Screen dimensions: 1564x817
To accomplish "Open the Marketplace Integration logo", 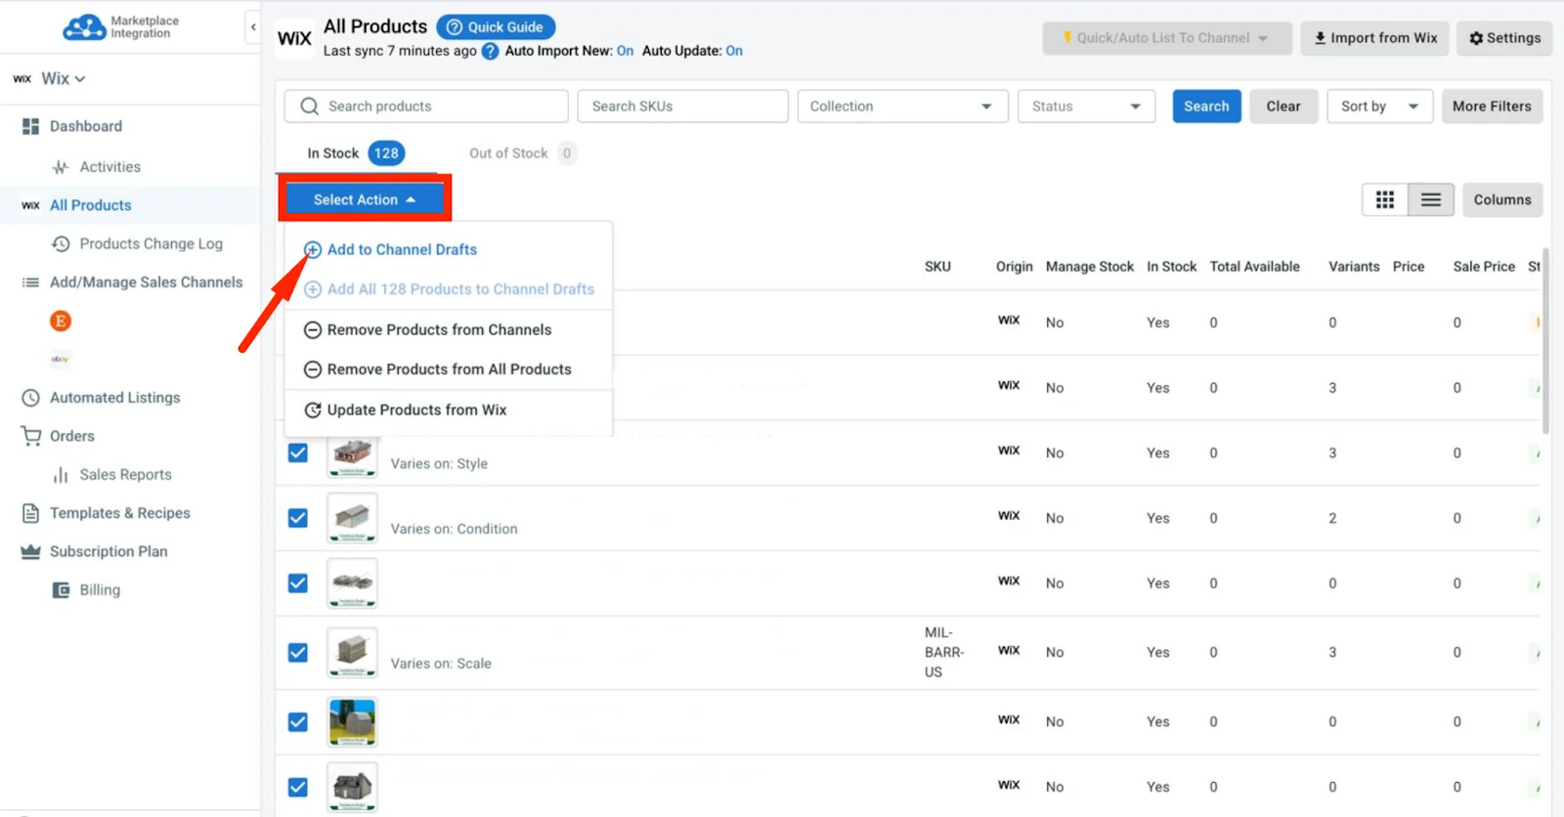I will (121, 27).
